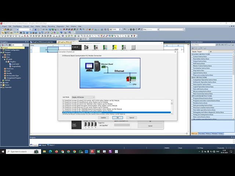The image size is (235, 176).
Task: Click the Zoom Out magnifier toolbar icon
Action: tap(108, 29)
